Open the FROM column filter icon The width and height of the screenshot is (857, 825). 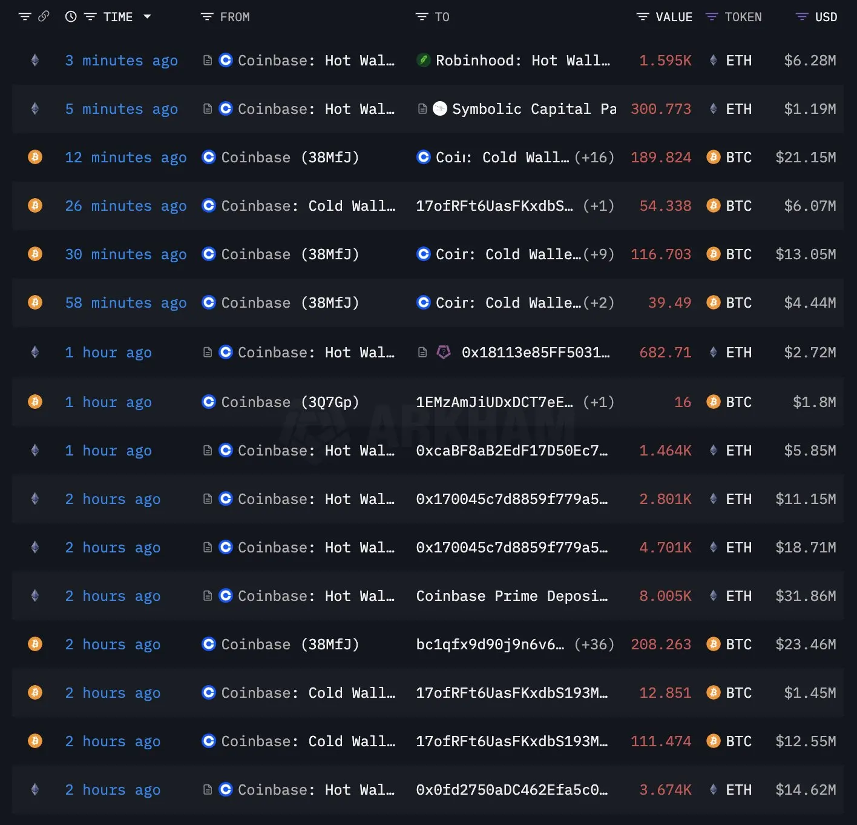click(x=207, y=17)
